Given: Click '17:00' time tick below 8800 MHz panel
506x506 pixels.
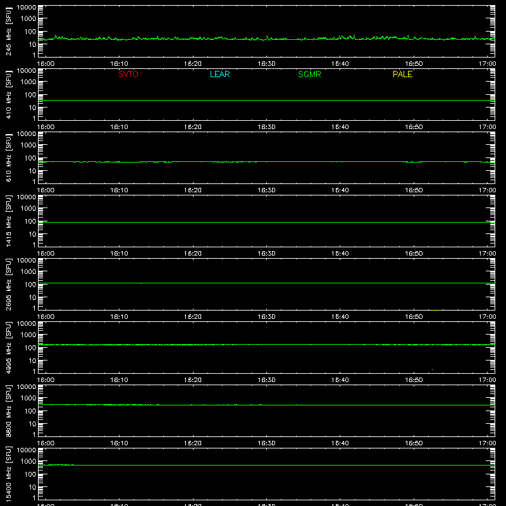Looking at the screenshot, I should [487, 443].
